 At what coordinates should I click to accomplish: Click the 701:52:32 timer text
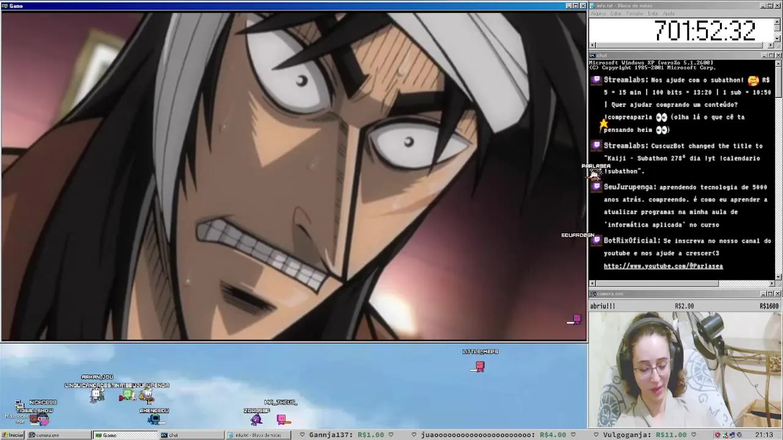click(x=705, y=31)
